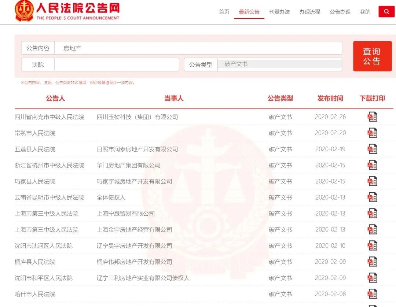The width and height of the screenshot is (396, 307).
Task: Click the 发布时间 column header
Action: [330, 99]
